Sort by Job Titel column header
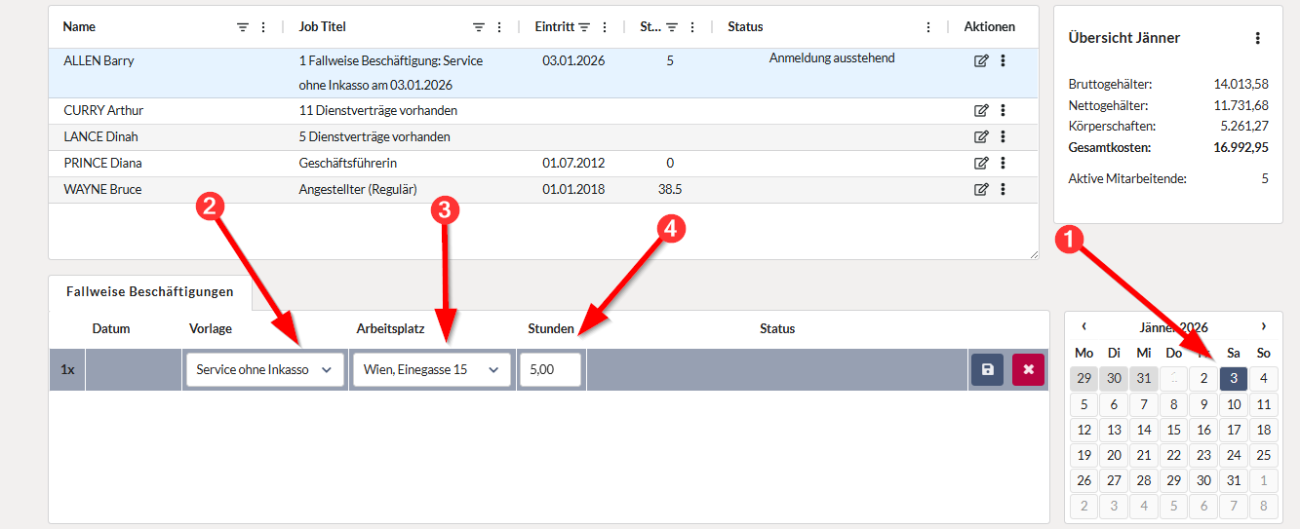The width and height of the screenshot is (1300, 529). 322,27
